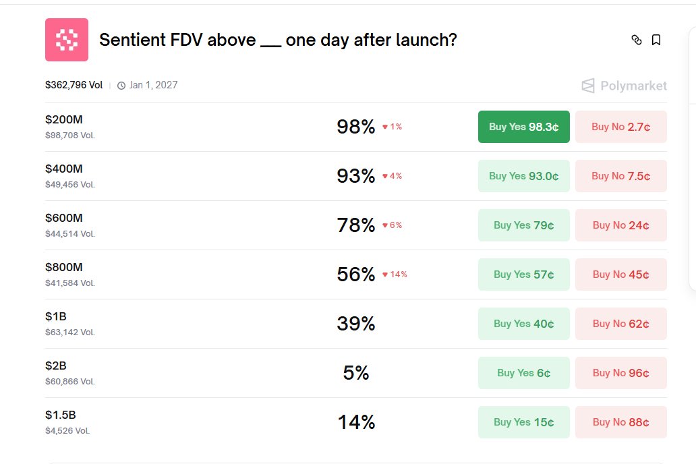Buy No at 88¢ for $1.5B
This screenshot has width=696, height=464.
(x=620, y=422)
